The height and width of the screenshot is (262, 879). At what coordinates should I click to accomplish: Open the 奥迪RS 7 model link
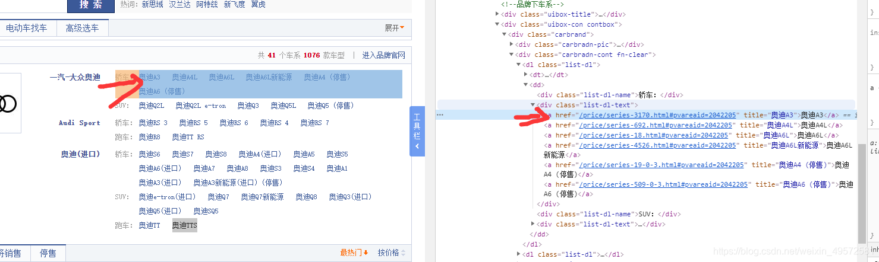[x=315, y=123]
